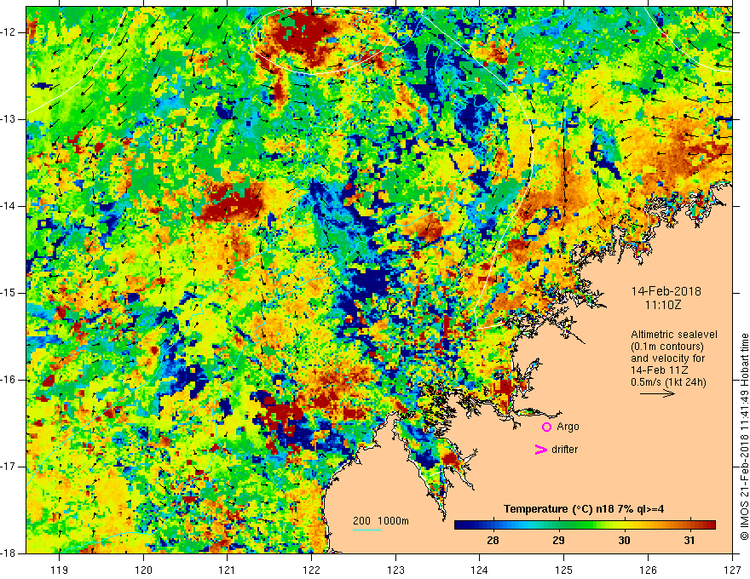Click the '31' color bar value
This screenshot has height=579, width=750.
(689, 541)
